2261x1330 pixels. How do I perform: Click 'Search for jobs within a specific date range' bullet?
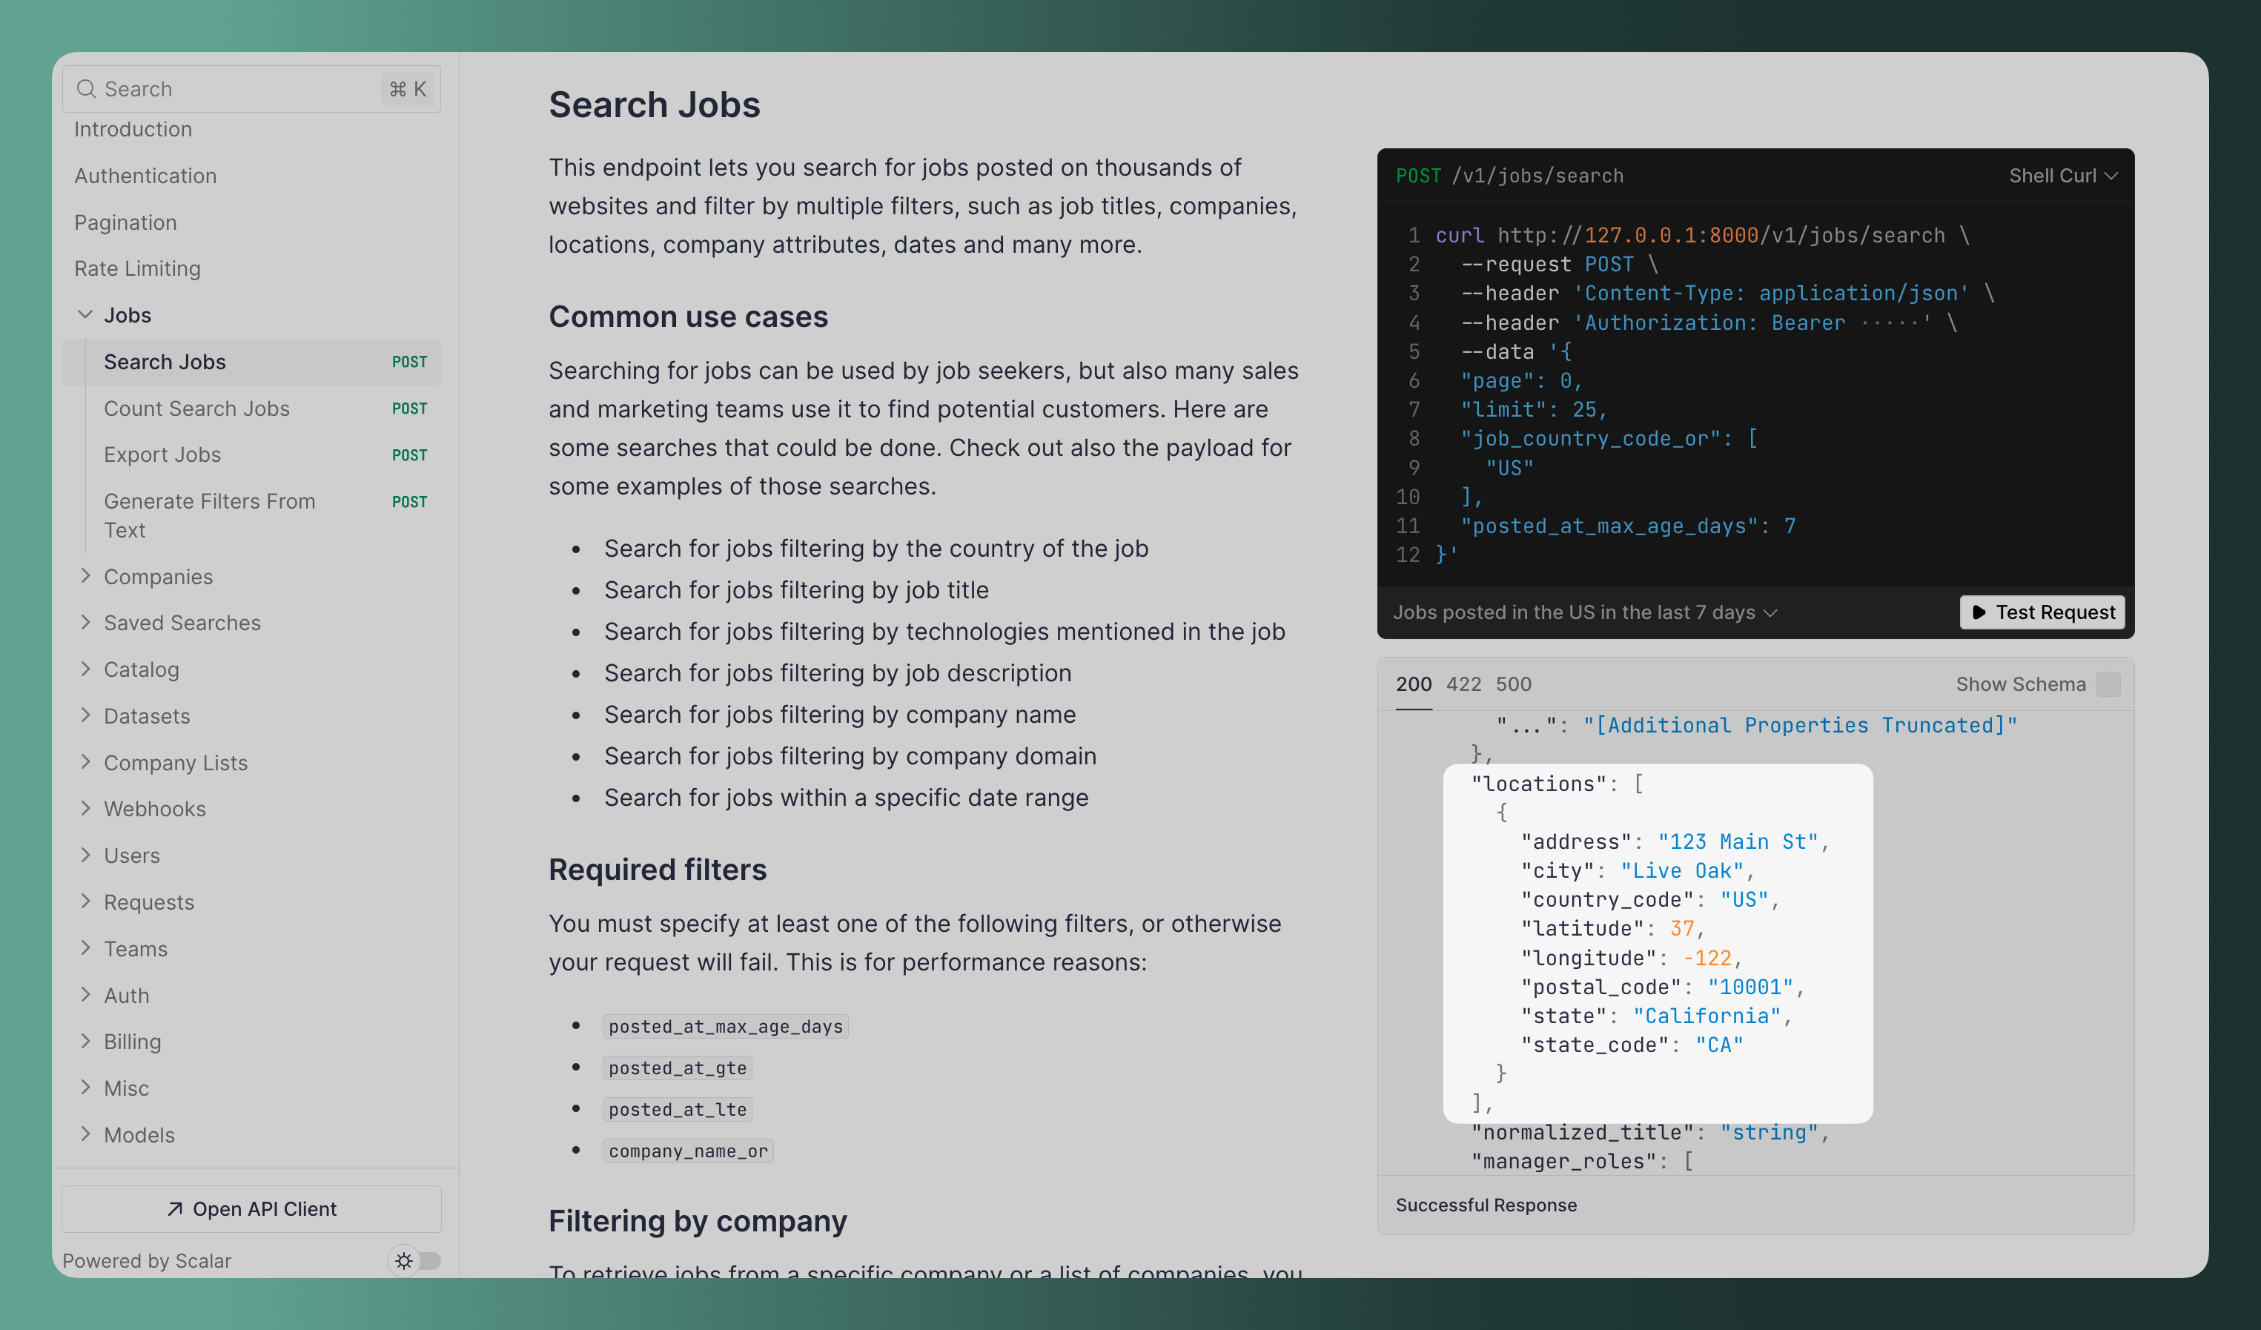click(846, 797)
